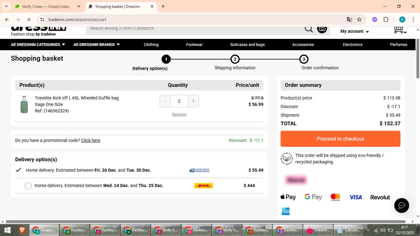Select the USPS home delivery option checkmark
The image size is (420, 236).
tap(18, 170)
